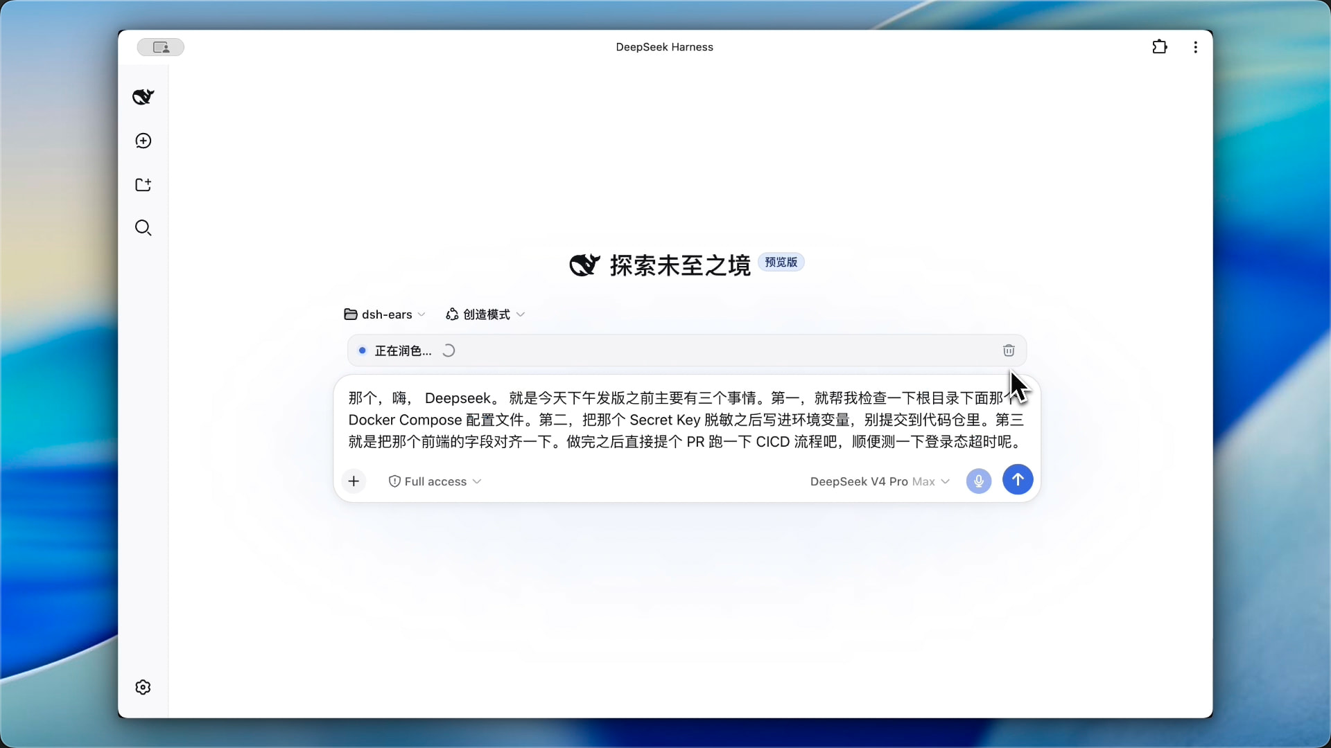Open the extensions puzzle icon
The width and height of the screenshot is (1331, 748).
(1160, 47)
